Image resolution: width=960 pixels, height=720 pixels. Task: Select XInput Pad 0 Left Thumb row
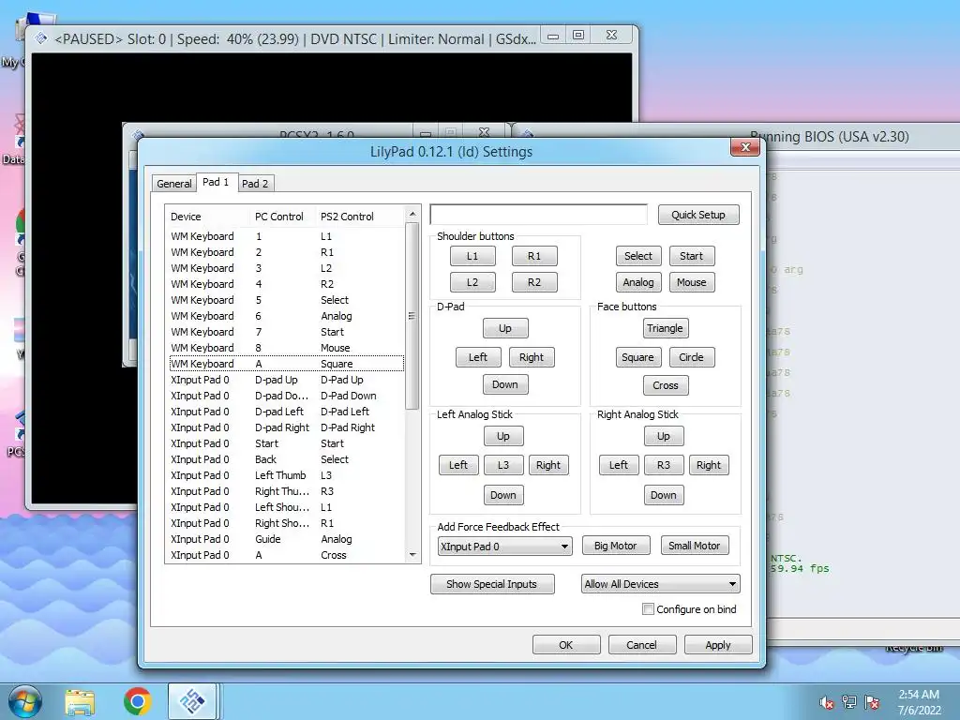coord(287,475)
